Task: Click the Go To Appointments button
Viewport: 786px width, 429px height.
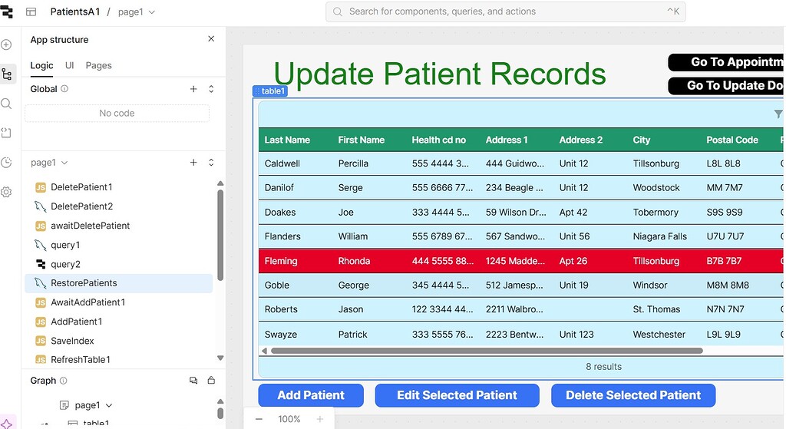Action: pyautogui.click(x=726, y=62)
